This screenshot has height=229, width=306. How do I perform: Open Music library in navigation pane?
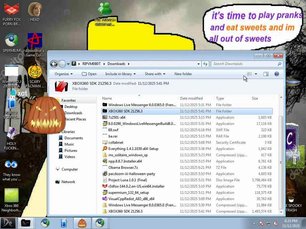coord(67,144)
